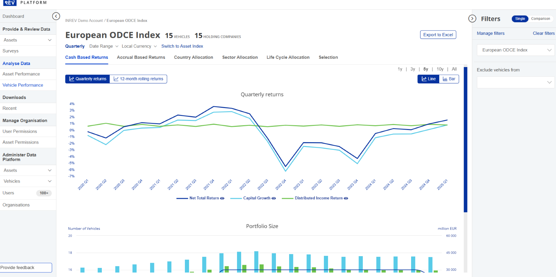Switch filters to Comparison mode
Image resolution: width=556 pixels, height=277 pixels.
540,19
